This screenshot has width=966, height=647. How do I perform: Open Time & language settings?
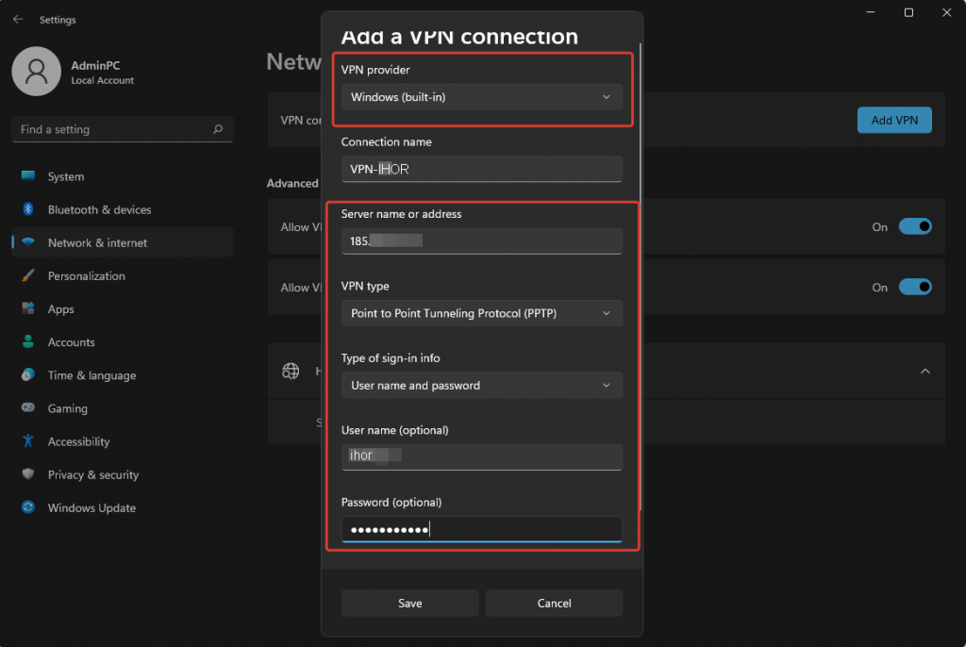pyautogui.click(x=91, y=374)
